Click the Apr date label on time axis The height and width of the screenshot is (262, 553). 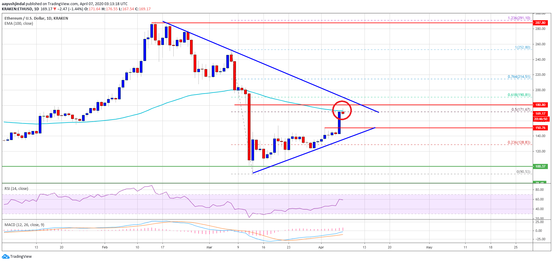click(321, 247)
